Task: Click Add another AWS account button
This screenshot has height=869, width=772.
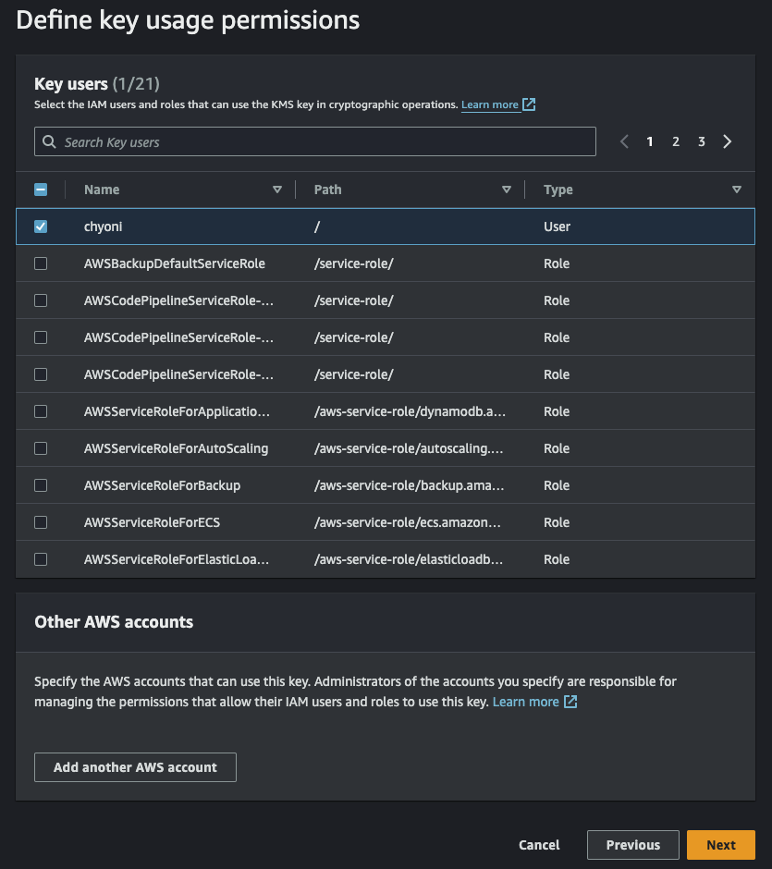Action: (135, 767)
